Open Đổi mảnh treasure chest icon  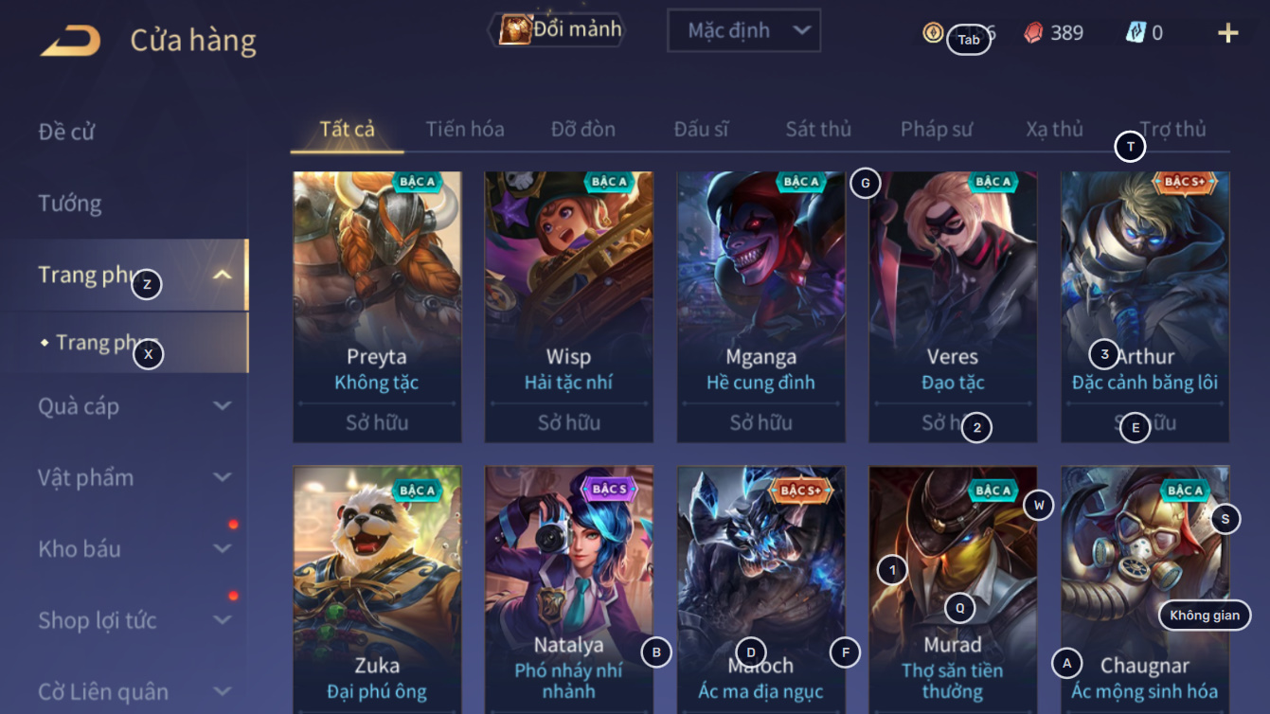click(514, 30)
